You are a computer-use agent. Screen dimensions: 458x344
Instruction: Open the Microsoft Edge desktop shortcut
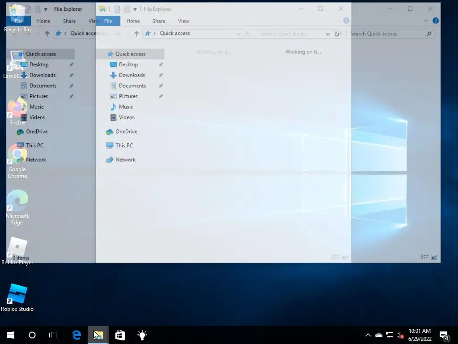pos(17,208)
